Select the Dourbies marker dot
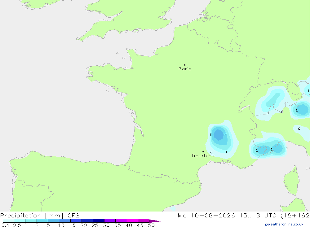The height and width of the screenshot is (227, 310). coord(203,152)
